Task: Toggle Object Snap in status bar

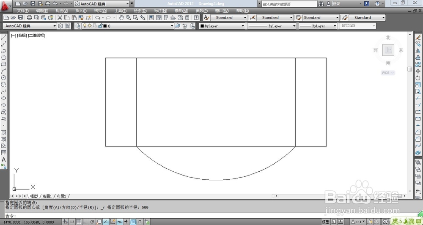Action: click(99, 222)
